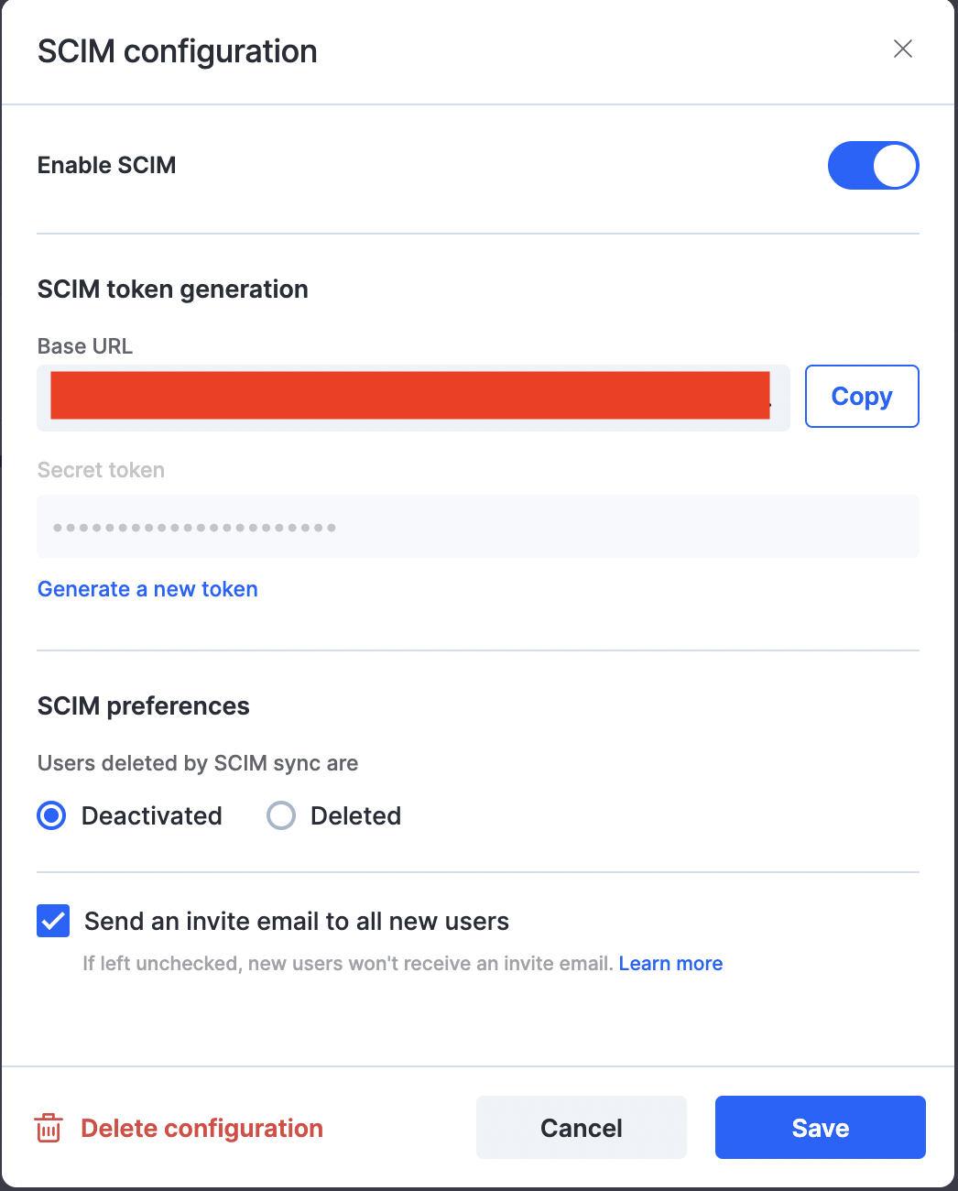Cancel the SCIM configuration changes
Viewport: 958px width, 1191px height.
click(x=582, y=1128)
